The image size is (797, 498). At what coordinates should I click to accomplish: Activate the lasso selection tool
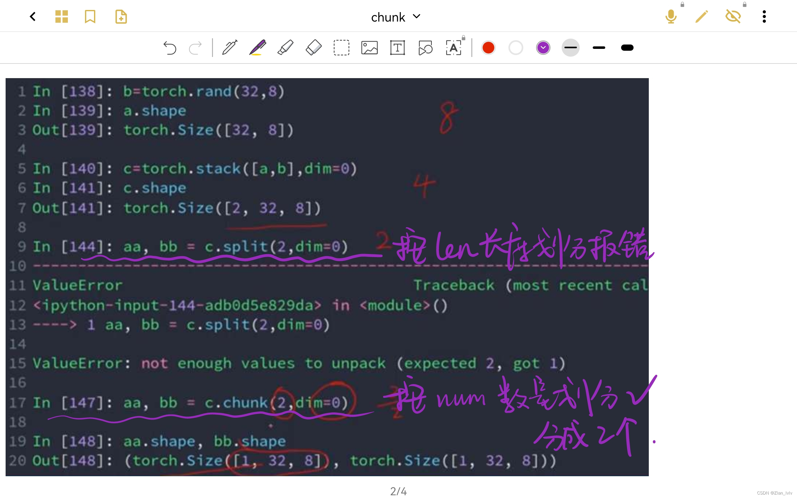pos(341,48)
